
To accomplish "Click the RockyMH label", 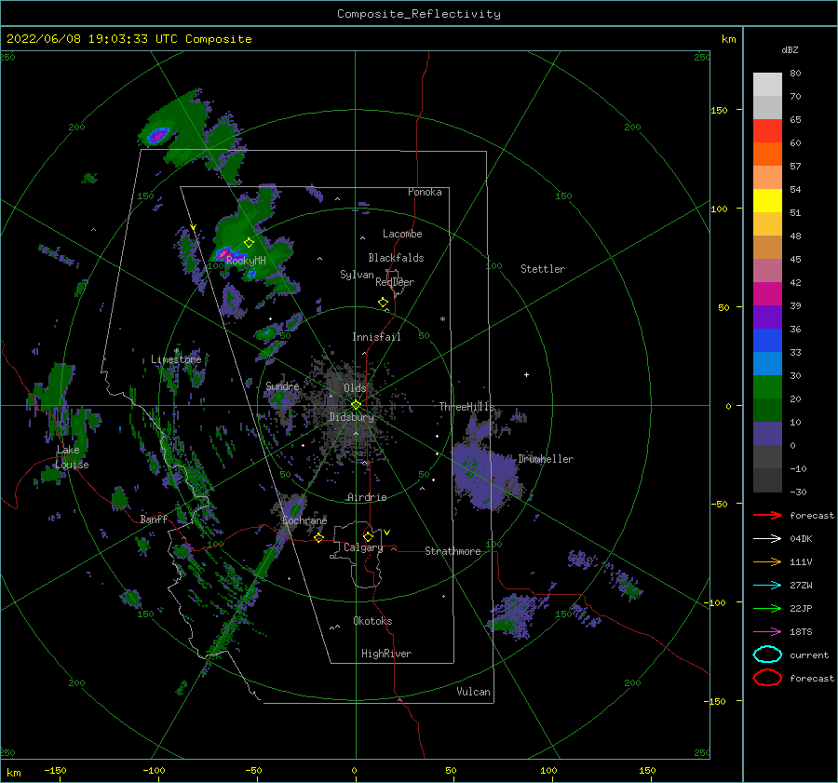I will pos(246,261).
